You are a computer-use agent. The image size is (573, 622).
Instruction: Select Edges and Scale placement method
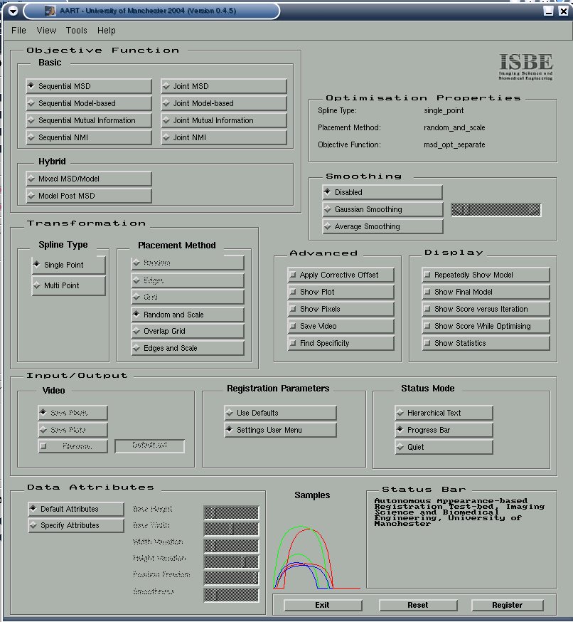tap(188, 348)
